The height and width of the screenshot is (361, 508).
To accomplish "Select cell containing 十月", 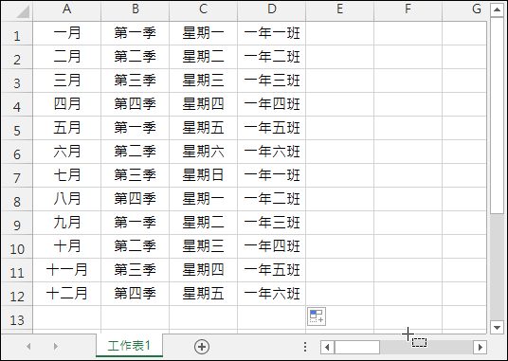I will tap(66, 246).
